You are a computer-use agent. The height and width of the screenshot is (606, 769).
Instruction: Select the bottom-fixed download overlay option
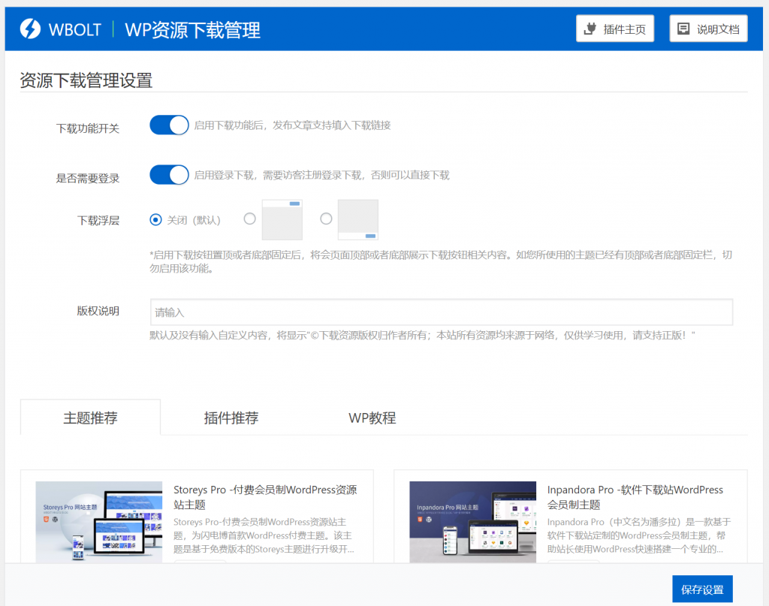[326, 219]
